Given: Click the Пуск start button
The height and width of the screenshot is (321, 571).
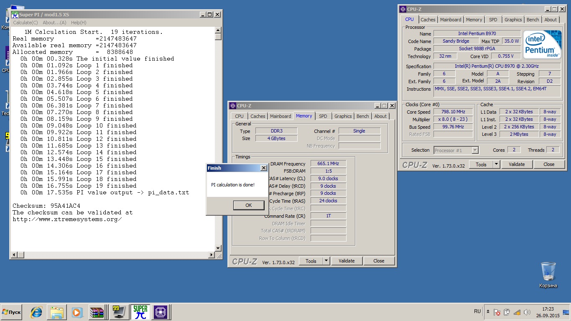Looking at the screenshot, I should coord(11,312).
